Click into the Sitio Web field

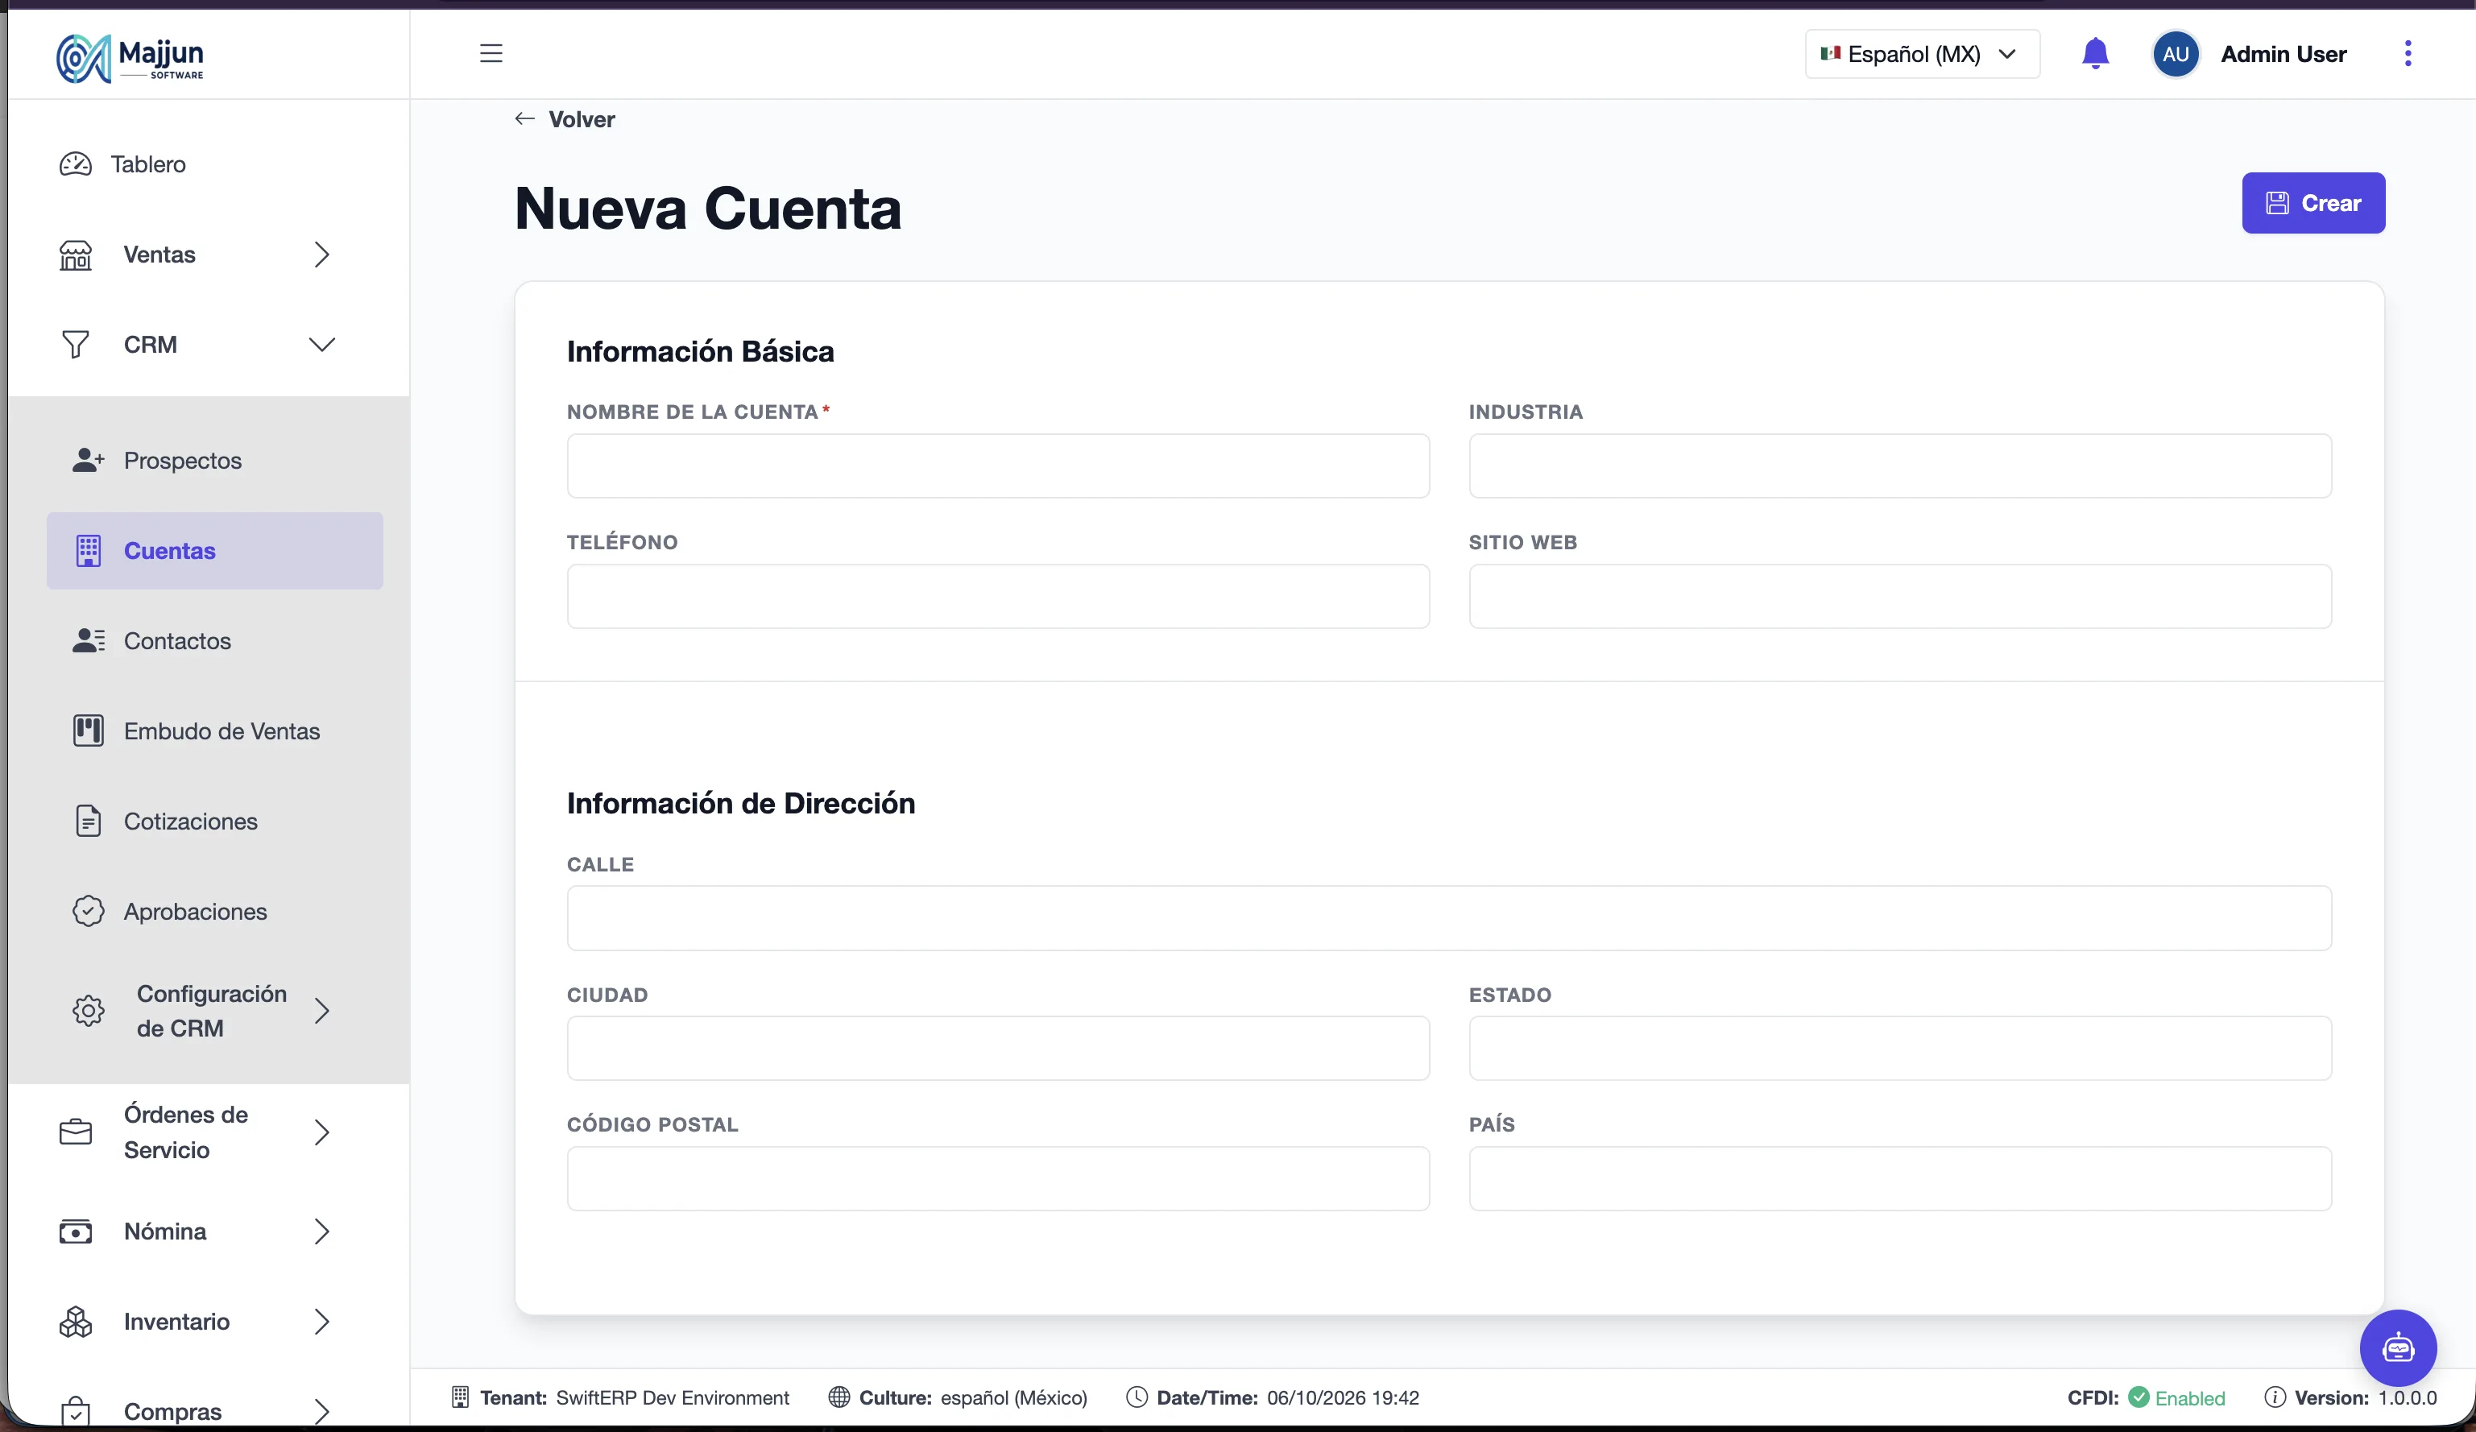coord(1900,596)
